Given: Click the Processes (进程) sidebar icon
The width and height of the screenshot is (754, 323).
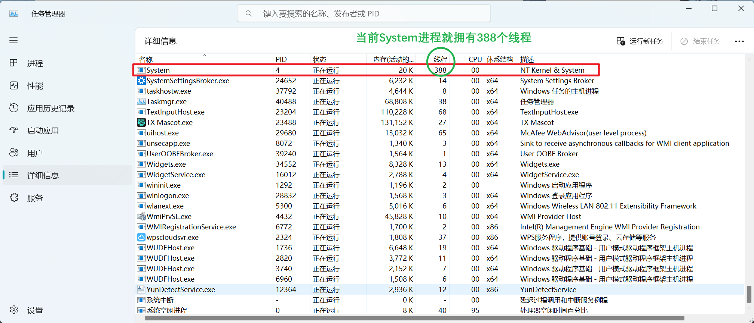Looking at the screenshot, I should click(13, 63).
